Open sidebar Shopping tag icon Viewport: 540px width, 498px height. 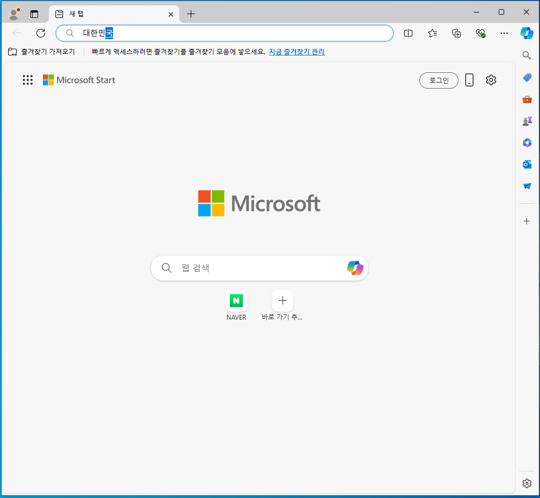tap(527, 78)
